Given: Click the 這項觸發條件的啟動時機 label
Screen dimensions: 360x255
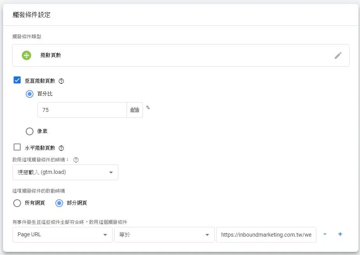Looking at the screenshot, I should click(x=39, y=191).
